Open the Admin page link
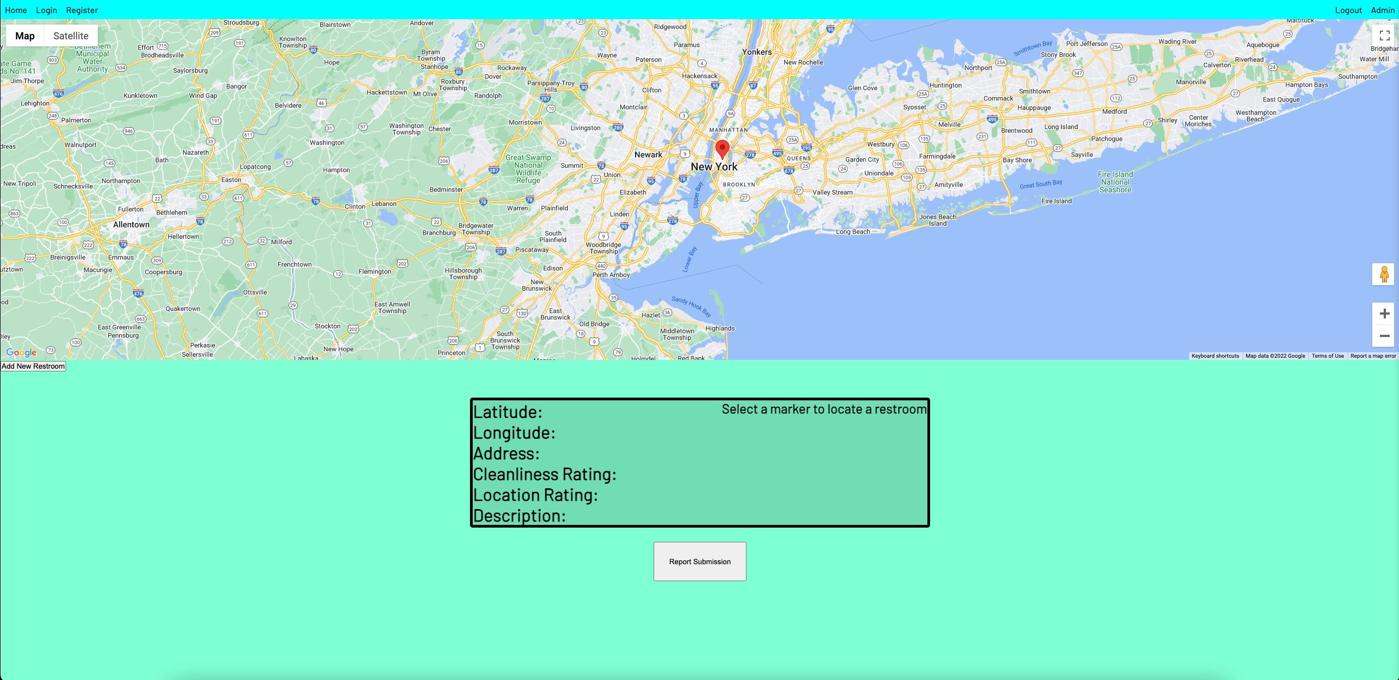The image size is (1399, 680). [1383, 10]
